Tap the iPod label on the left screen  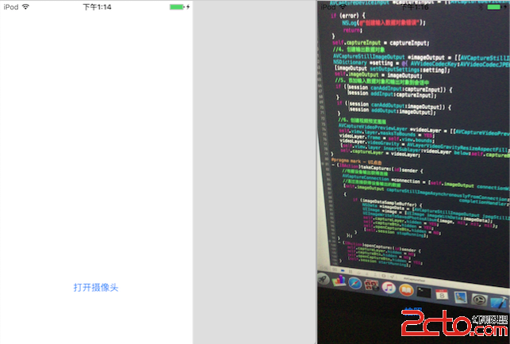11,7
